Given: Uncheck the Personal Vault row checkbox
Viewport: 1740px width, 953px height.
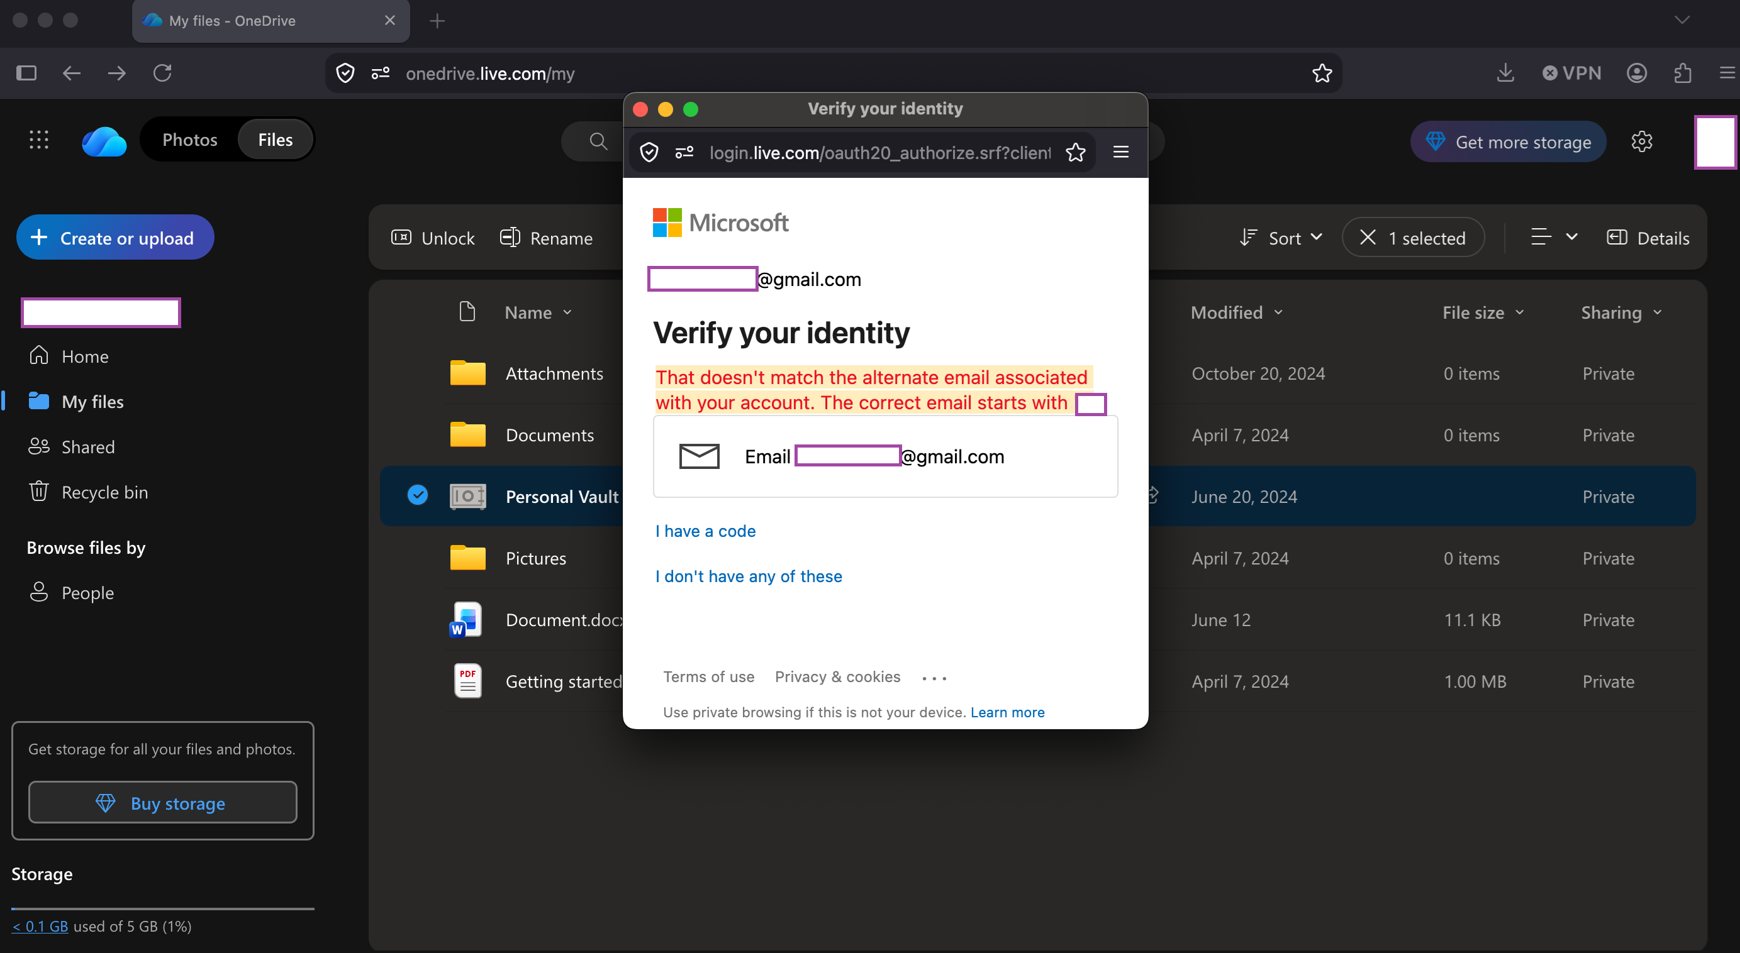Looking at the screenshot, I should [x=418, y=495].
